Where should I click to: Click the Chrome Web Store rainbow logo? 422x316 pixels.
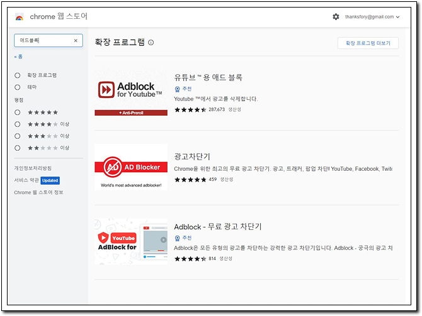(20, 17)
